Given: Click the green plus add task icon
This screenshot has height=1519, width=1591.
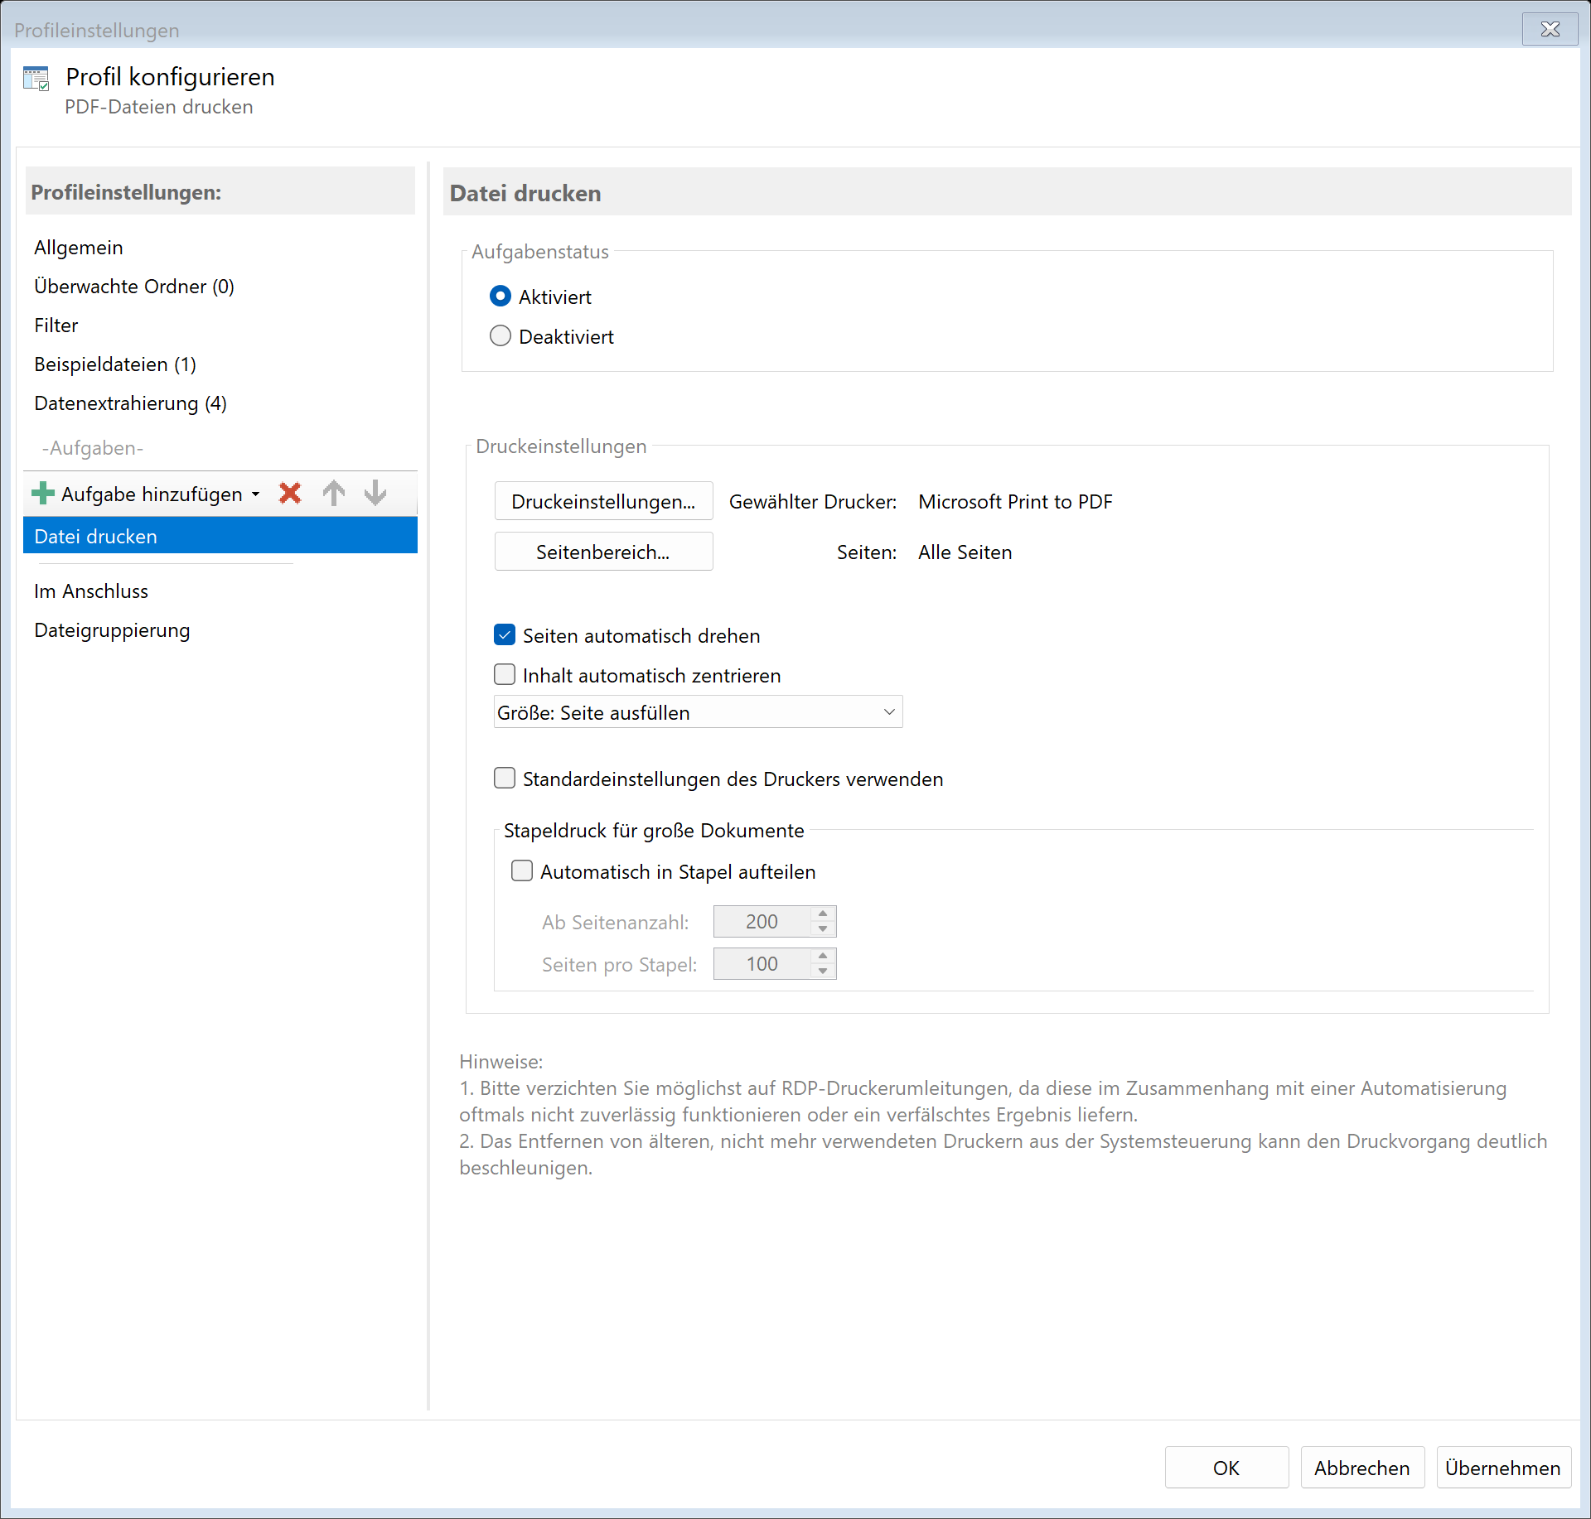Looking at the screenshot, I should (x=43, y=494).
